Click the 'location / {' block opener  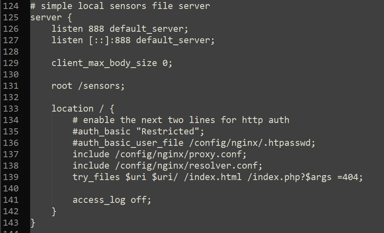tap(83, 109)
